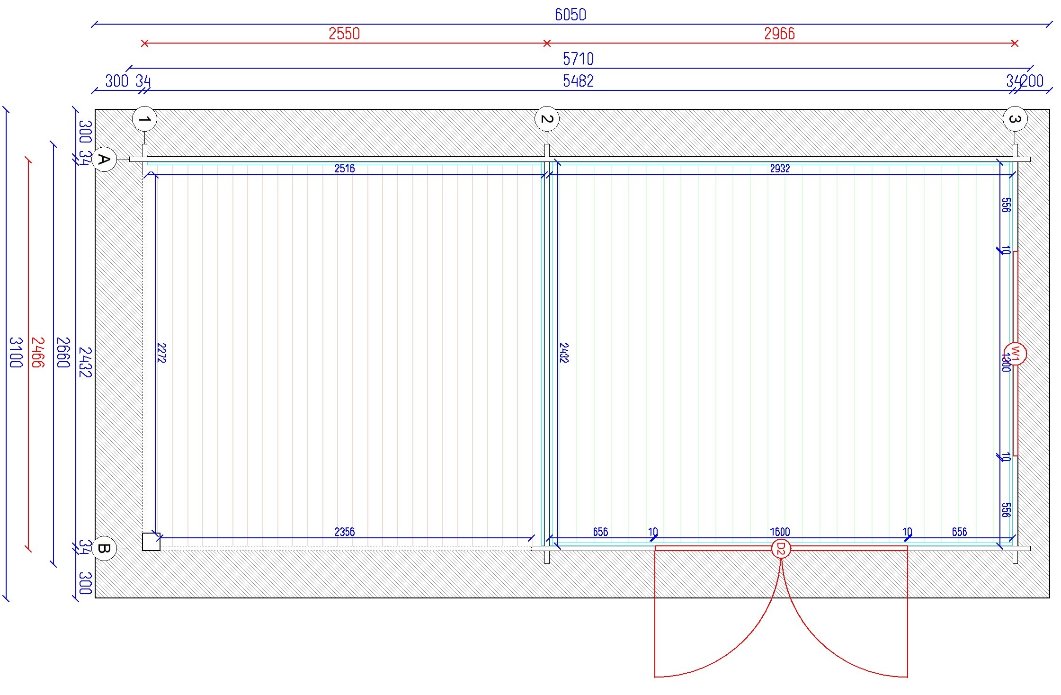Select the red 2966 dimension text

[x=779, y=34]
